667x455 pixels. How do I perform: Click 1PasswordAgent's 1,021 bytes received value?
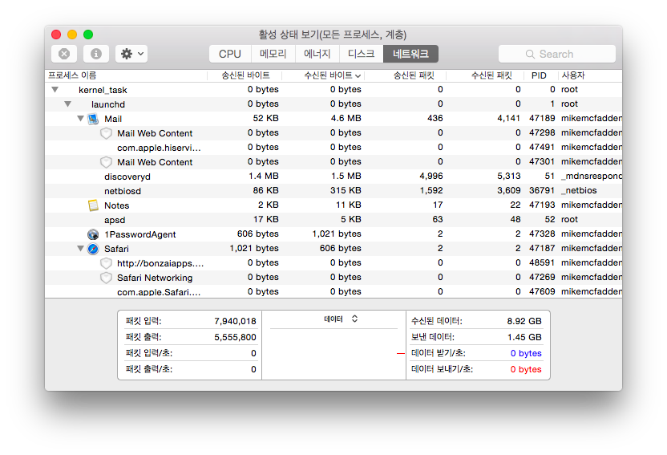(337, 234)
